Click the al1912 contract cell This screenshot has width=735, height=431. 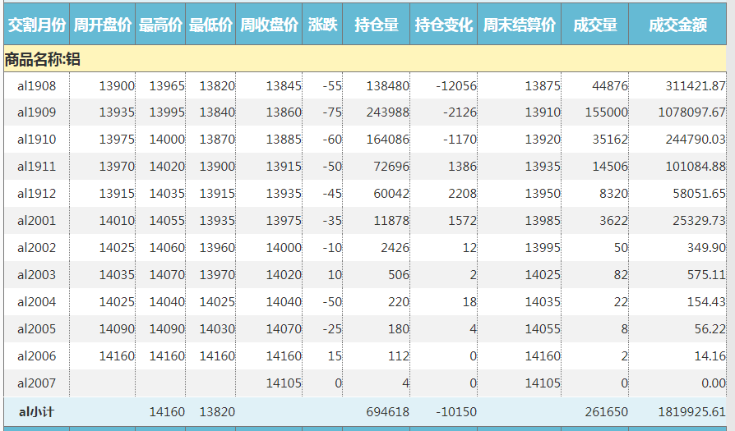(37, 194)
